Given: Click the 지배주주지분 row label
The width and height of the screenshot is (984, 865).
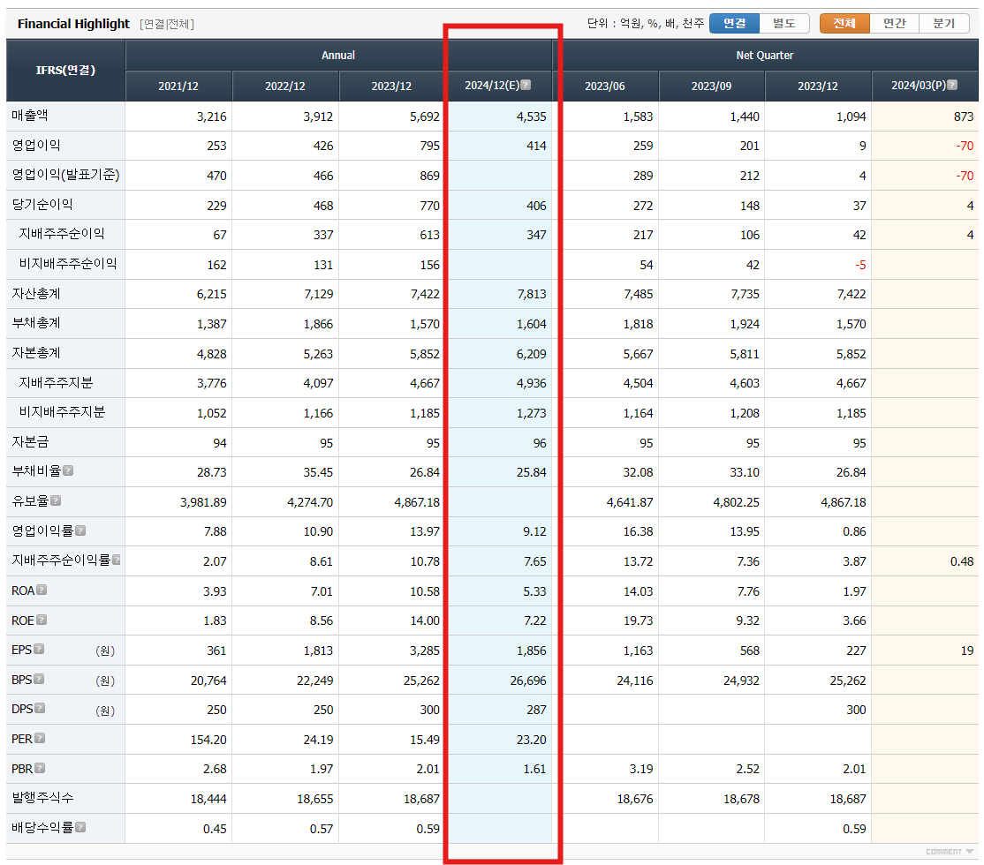Looking at the screenshot, I should coord(56,383).
